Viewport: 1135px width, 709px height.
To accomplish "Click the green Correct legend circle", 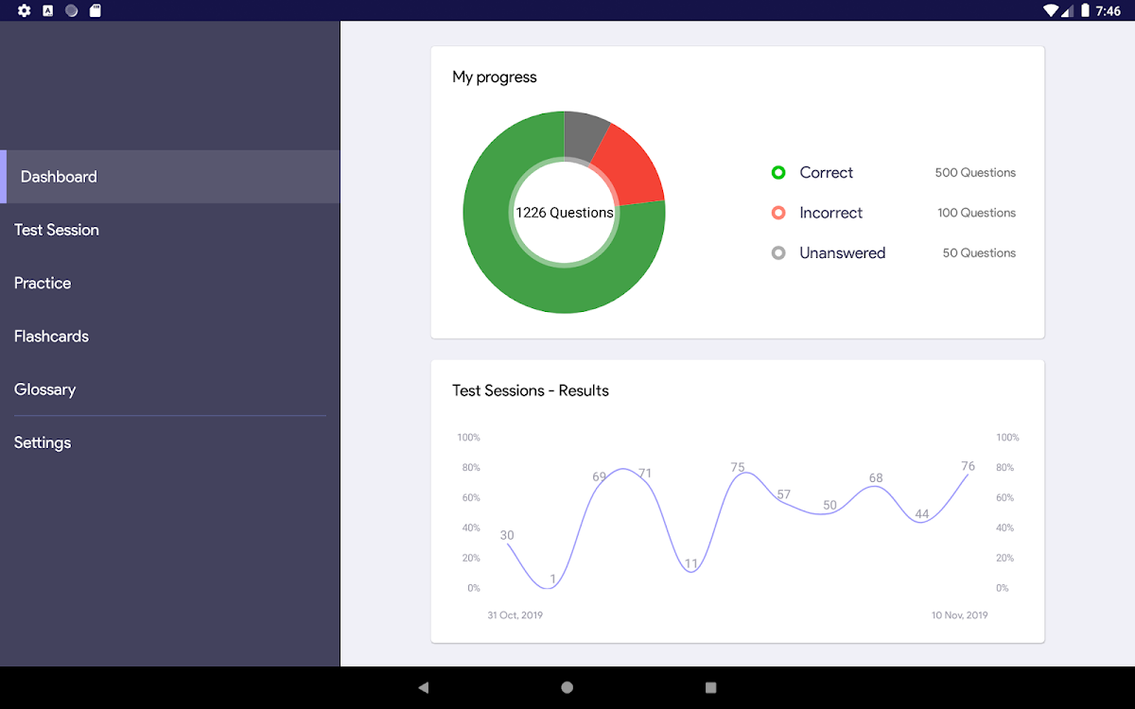I will (778, 172).
